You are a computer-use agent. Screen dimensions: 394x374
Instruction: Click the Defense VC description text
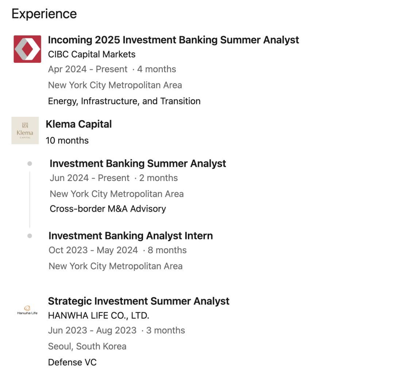[72, 362]
